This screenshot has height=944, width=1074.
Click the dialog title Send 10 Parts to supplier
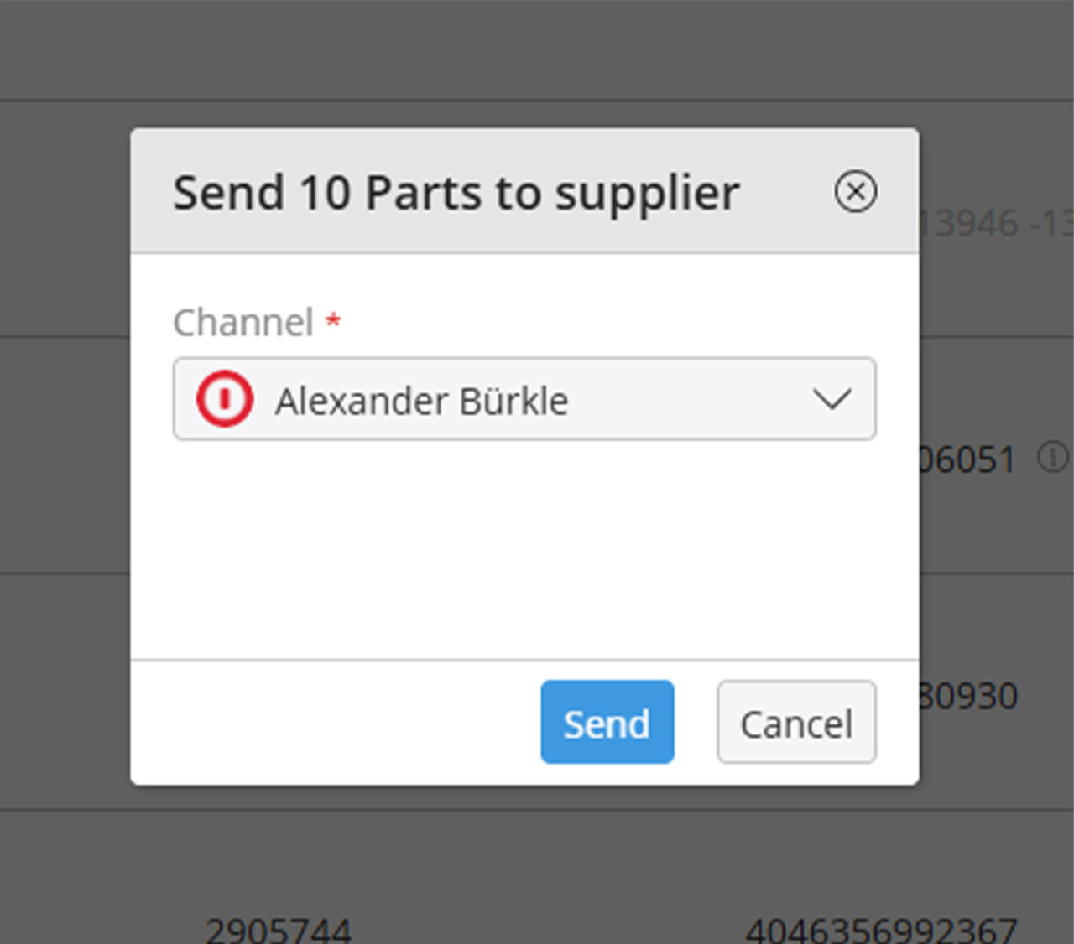pyautogui.click(x=456, y=192)
